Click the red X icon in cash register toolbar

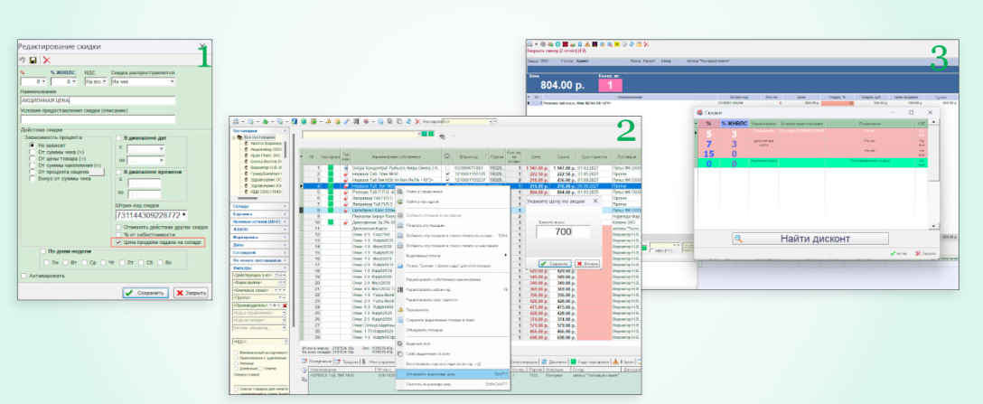646,43
